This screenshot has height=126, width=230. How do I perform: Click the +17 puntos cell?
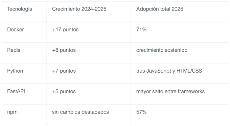(65, 30)
